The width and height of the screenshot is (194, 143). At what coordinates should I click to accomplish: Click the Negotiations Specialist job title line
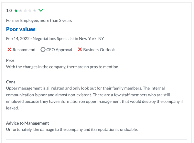[x=55, y=39]
